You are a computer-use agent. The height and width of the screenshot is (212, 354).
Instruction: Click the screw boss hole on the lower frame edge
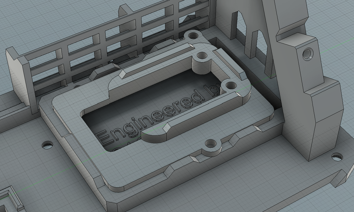211,144
